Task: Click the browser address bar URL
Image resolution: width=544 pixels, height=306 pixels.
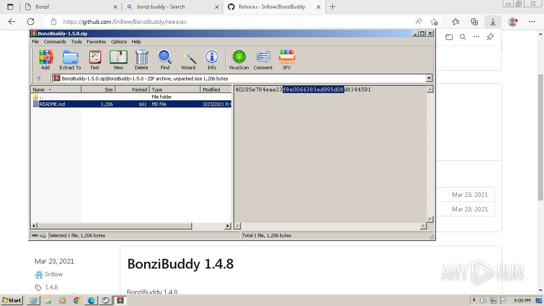Action: 125,22
